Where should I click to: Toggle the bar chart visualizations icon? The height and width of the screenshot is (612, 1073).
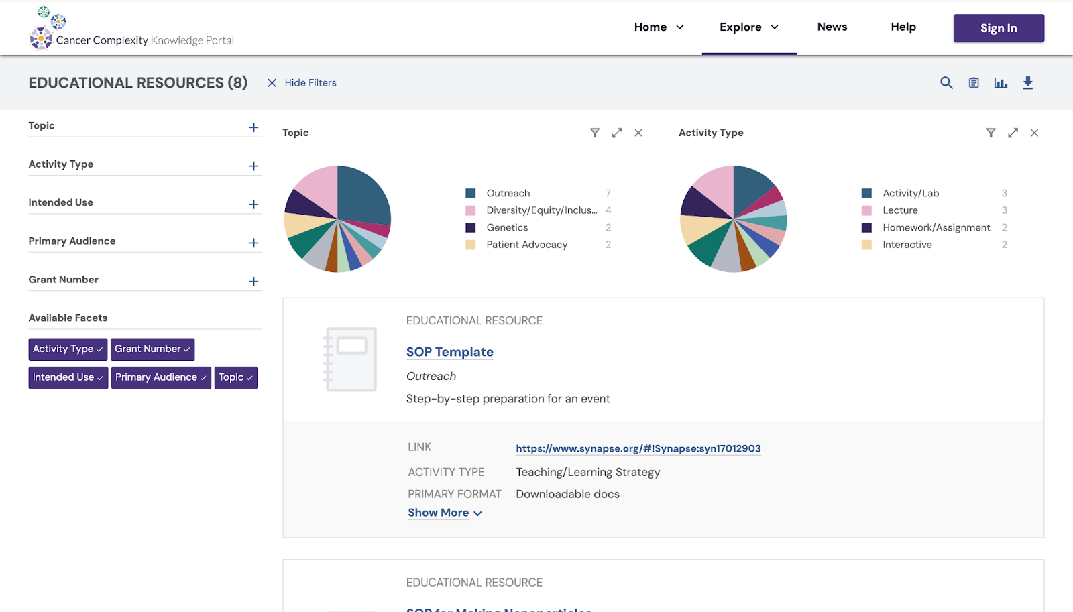[x=1001, y=83]
